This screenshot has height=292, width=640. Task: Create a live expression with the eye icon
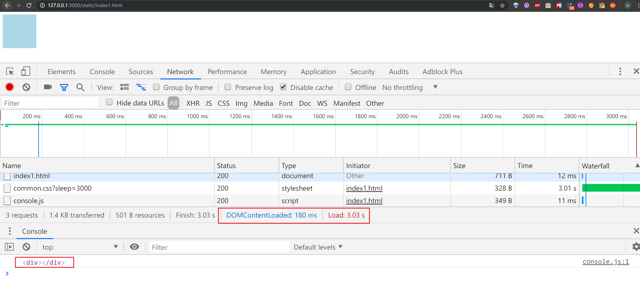(134, 247)
